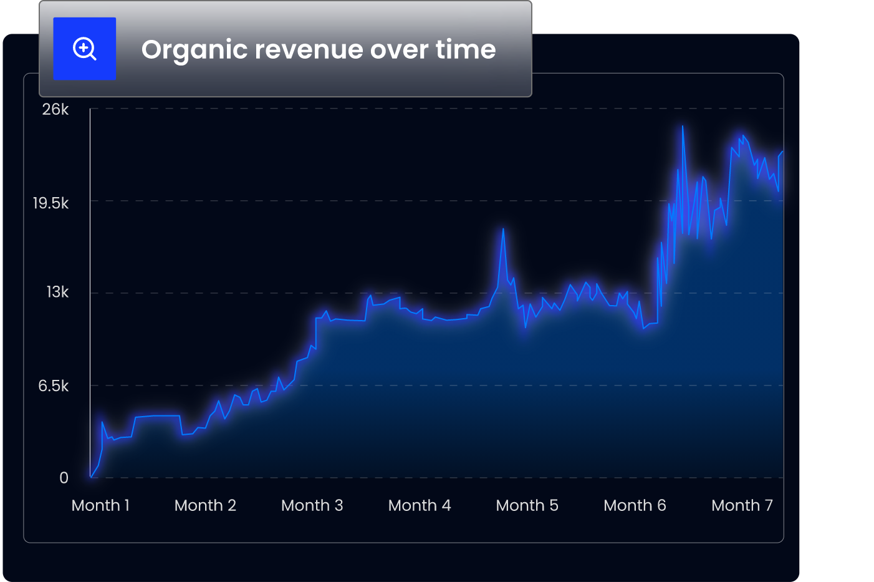The image size is (874, 582).
Task: Select Month 2 on the x-axis
Action: coord(205,505)
